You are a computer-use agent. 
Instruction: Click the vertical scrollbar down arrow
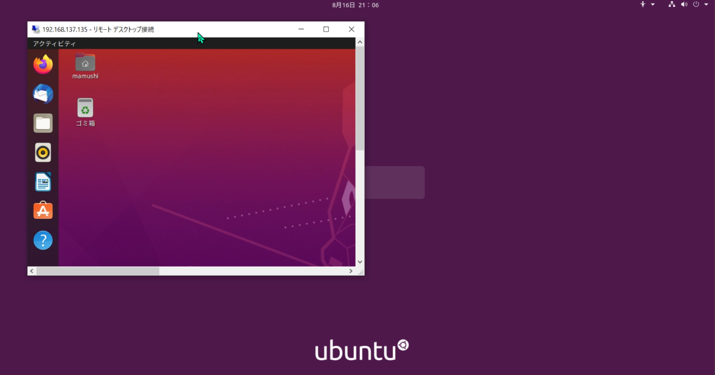click(x=360, y=262)
